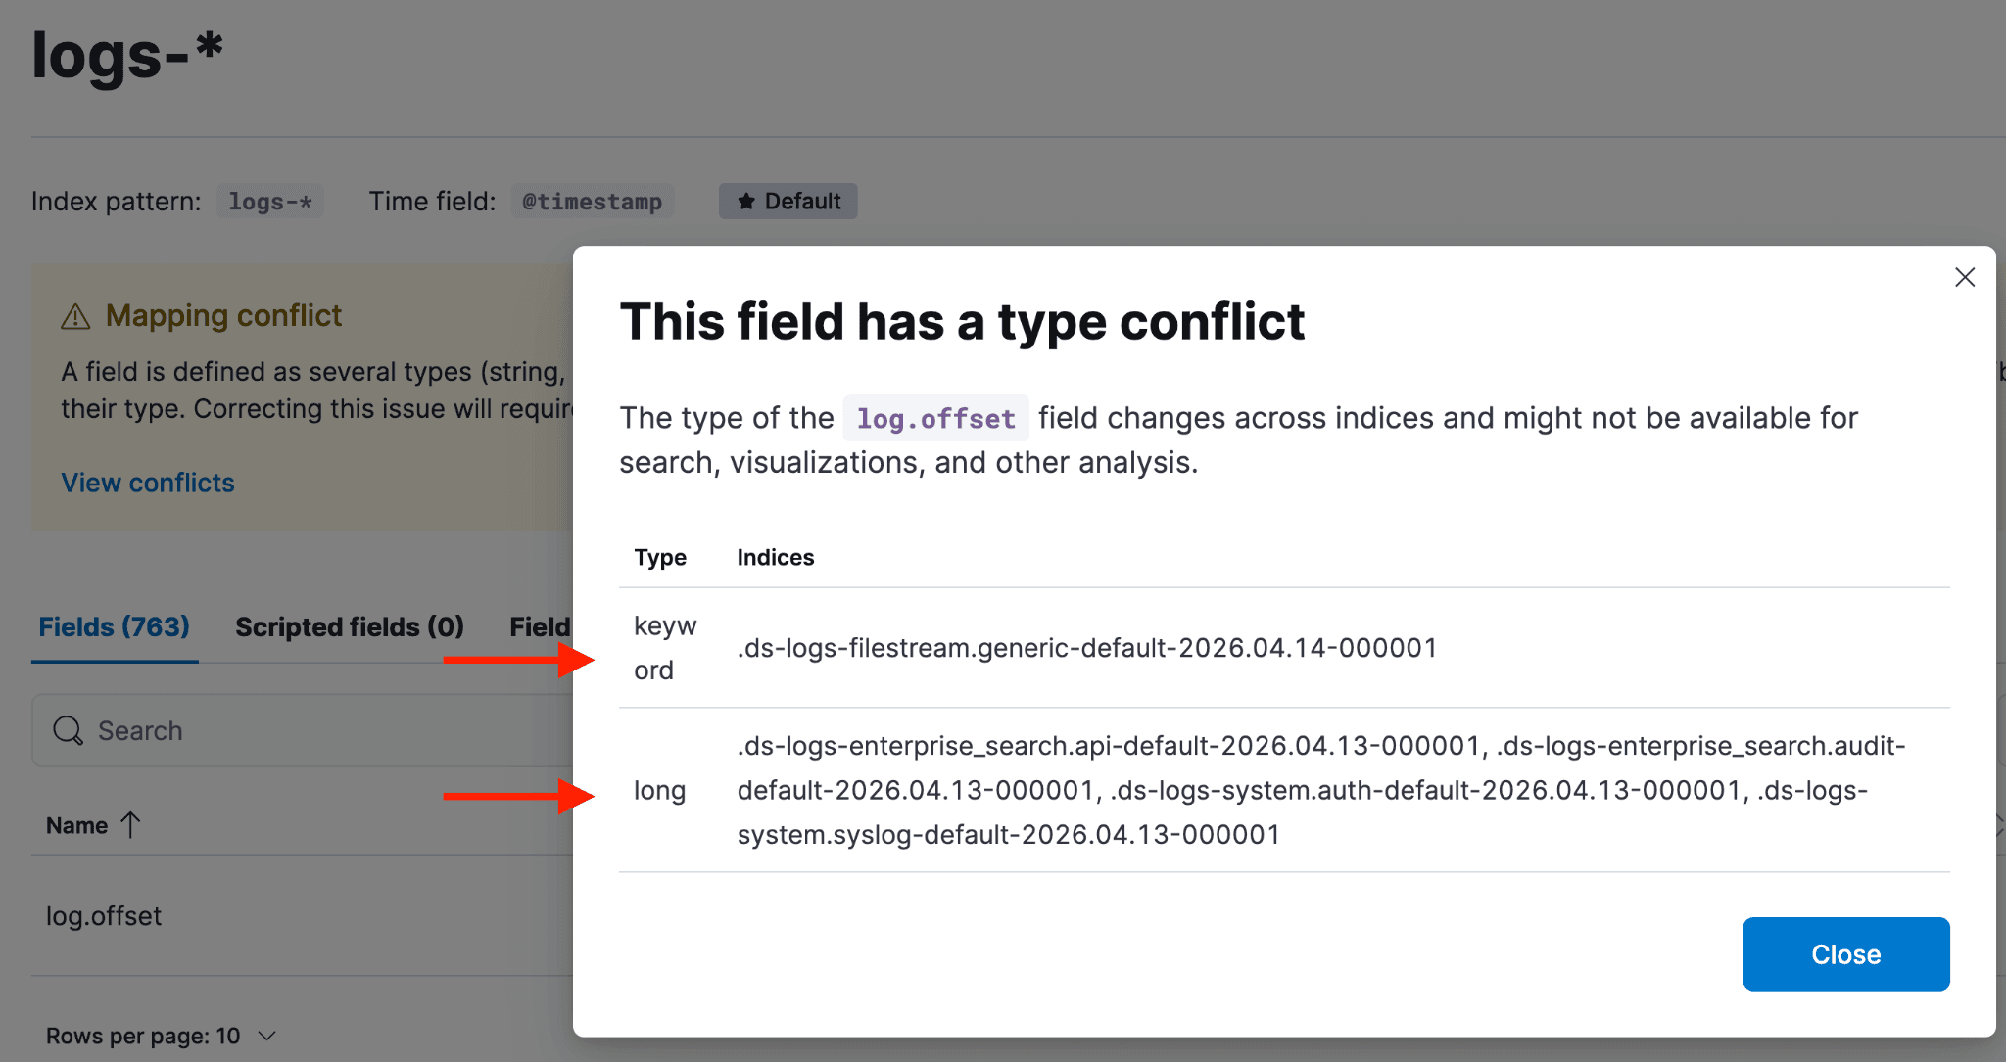
Task: Expand the sort options via the Name arrow
Action: 132,824
